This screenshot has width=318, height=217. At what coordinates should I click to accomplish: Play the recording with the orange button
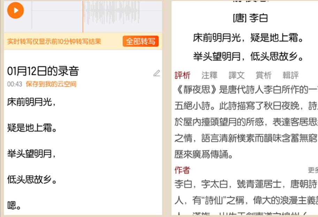click(15, 10)
